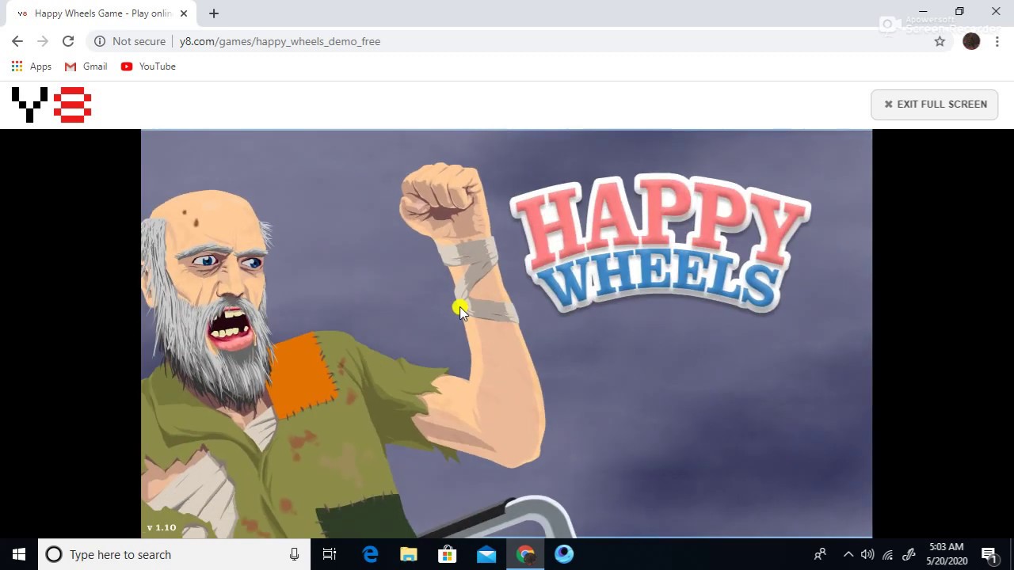Open the Mail app from the taskbar

point(486,554)
